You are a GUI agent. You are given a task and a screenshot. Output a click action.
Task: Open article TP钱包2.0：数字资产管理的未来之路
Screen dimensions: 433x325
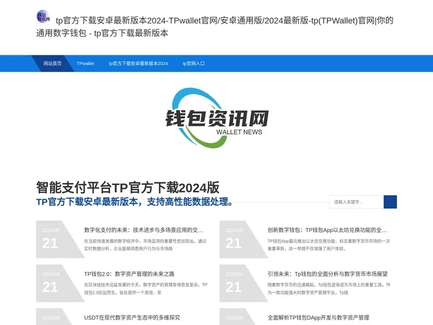pyautogui.click(x=129, y=274)
